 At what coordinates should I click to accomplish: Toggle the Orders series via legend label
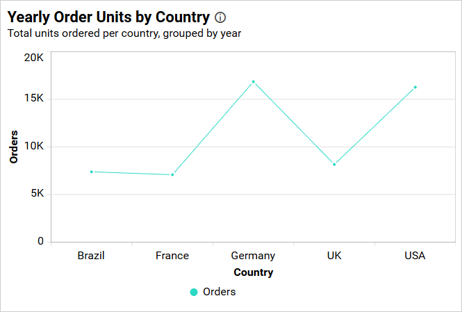tap(219, 292)
